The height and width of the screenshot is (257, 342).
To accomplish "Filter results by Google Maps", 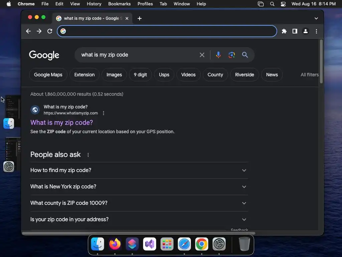I will 48,75.
